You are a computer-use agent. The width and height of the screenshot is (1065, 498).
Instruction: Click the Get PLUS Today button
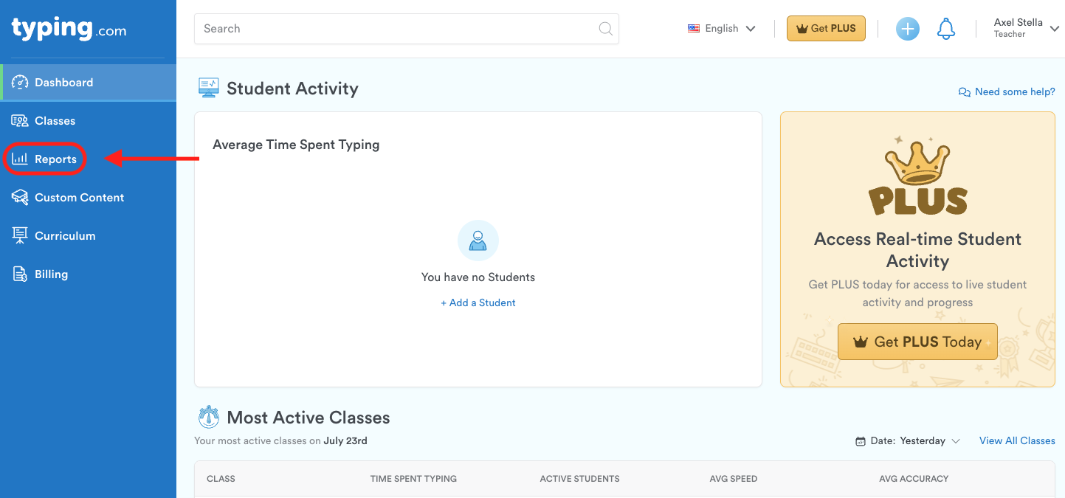point(917,342)
